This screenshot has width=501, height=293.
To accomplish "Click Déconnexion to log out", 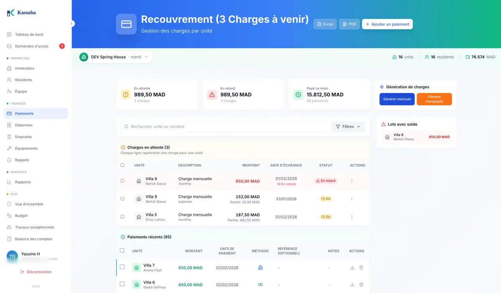I will click(x=35, y=272).
